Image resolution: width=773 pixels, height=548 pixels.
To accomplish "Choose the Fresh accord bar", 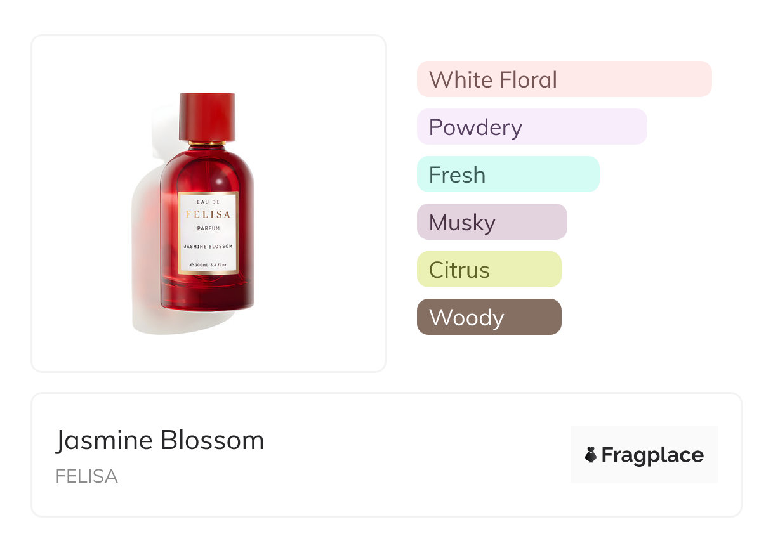I will [x=508, y=174].
